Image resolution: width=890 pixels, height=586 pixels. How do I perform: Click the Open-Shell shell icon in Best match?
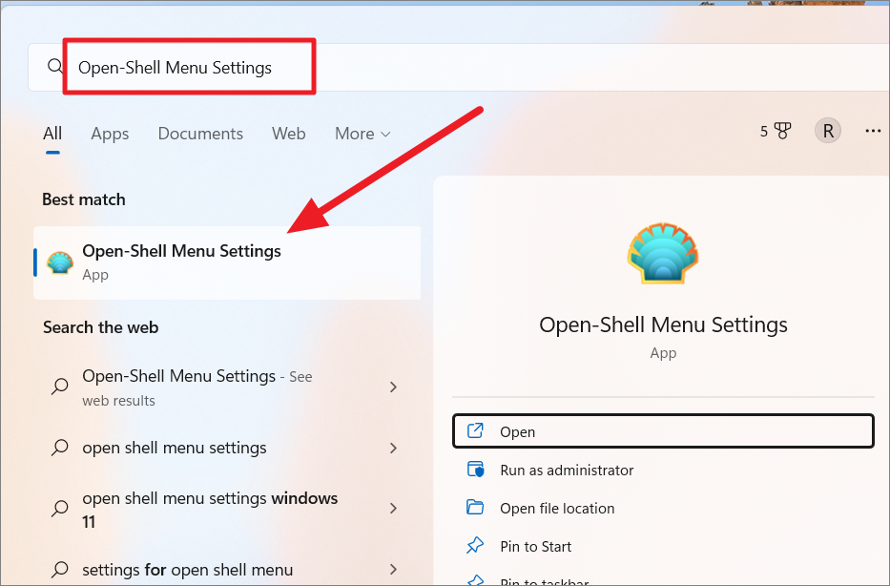60,262
